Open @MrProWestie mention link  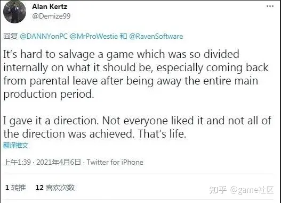[x=94, y=37]
